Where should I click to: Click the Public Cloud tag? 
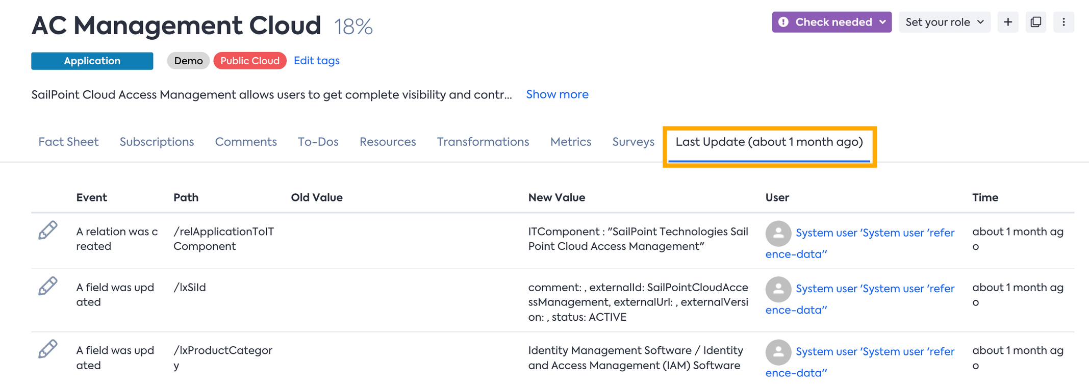pos(250,61)
